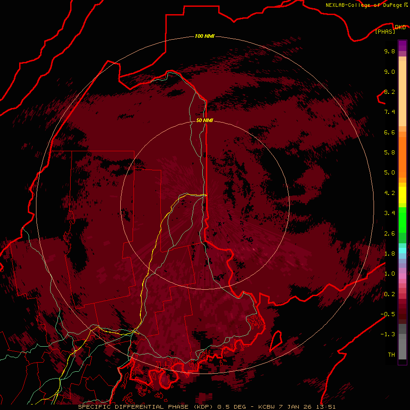Click the 1.0 value on the color scale
Screen dimensions: 410x410
(389, 273)
